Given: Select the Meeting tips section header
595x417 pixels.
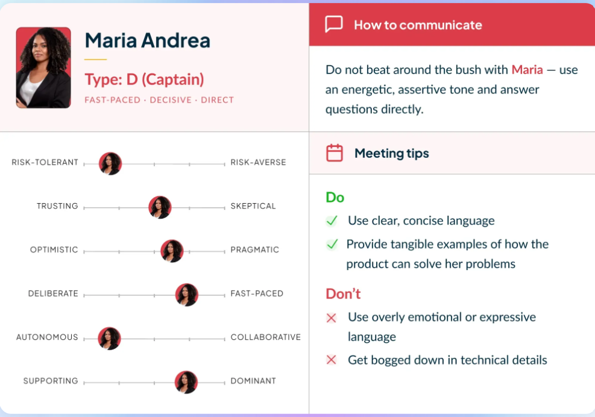Looking at the screenshot, I should (x=391, y=154).
